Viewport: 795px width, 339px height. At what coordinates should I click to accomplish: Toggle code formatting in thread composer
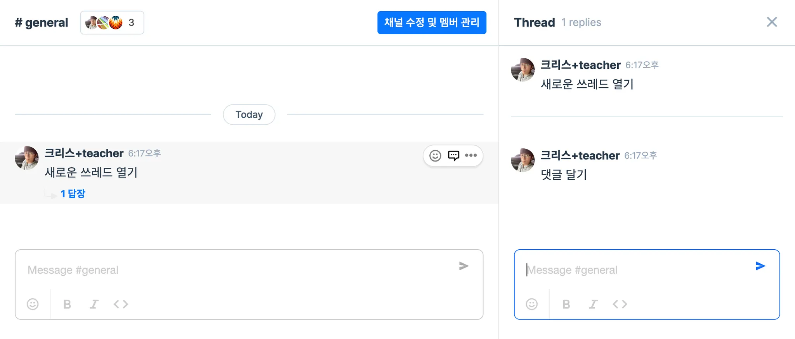click(x=620, y=304)
